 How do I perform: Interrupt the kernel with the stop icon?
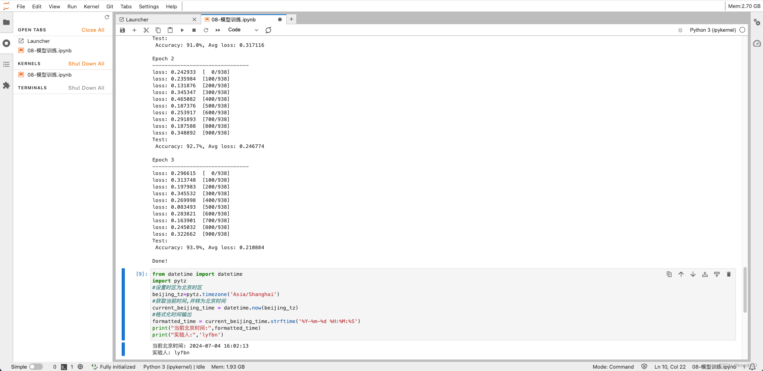(x=194, y=30)
